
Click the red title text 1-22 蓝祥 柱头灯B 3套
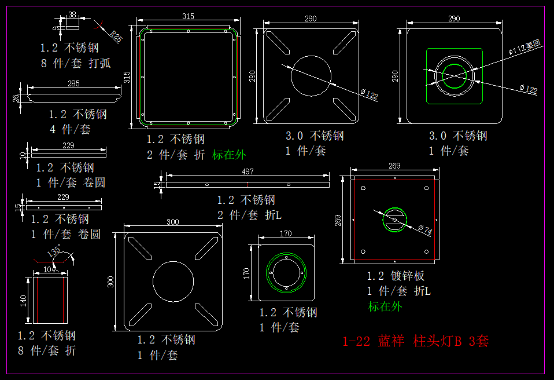pyautogui.click(x=415, y=341)
